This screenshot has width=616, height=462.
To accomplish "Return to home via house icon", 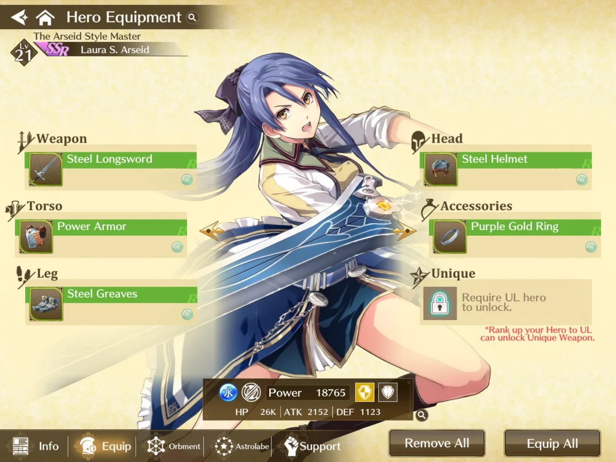I will point(45,17).
